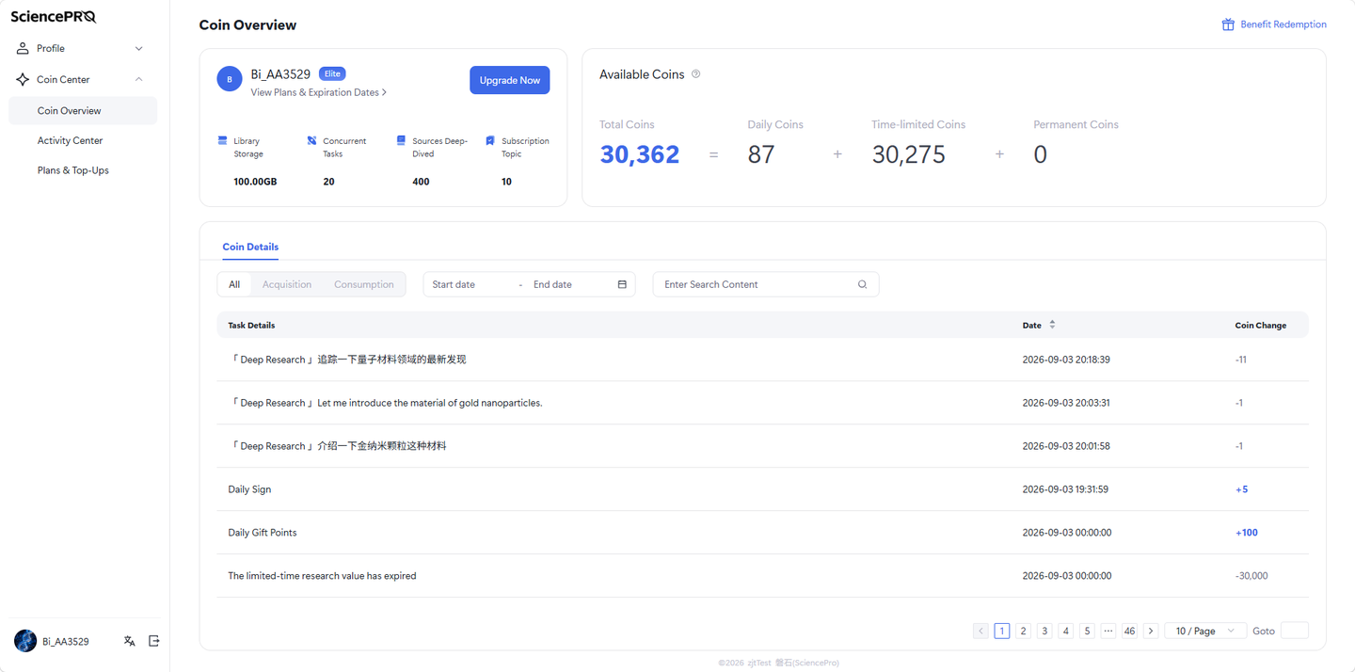Screen dimensions: 1355x672
Task: Click the Bi_AA3529 username in sidebar
Action: (x=66, y=641)
